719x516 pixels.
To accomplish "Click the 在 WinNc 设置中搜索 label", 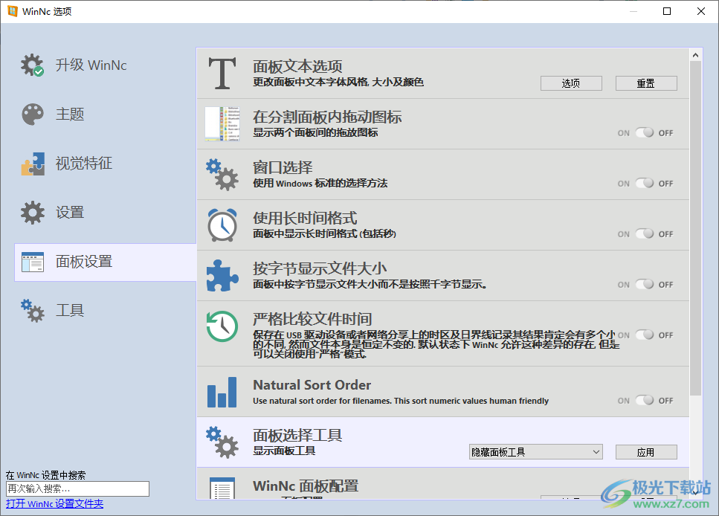I will pos(46,475).
